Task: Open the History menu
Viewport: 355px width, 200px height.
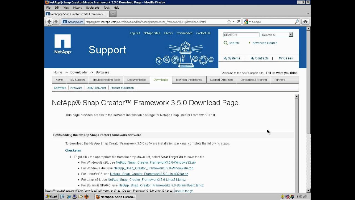Action: pyautogui.click(x=78, y=8)
